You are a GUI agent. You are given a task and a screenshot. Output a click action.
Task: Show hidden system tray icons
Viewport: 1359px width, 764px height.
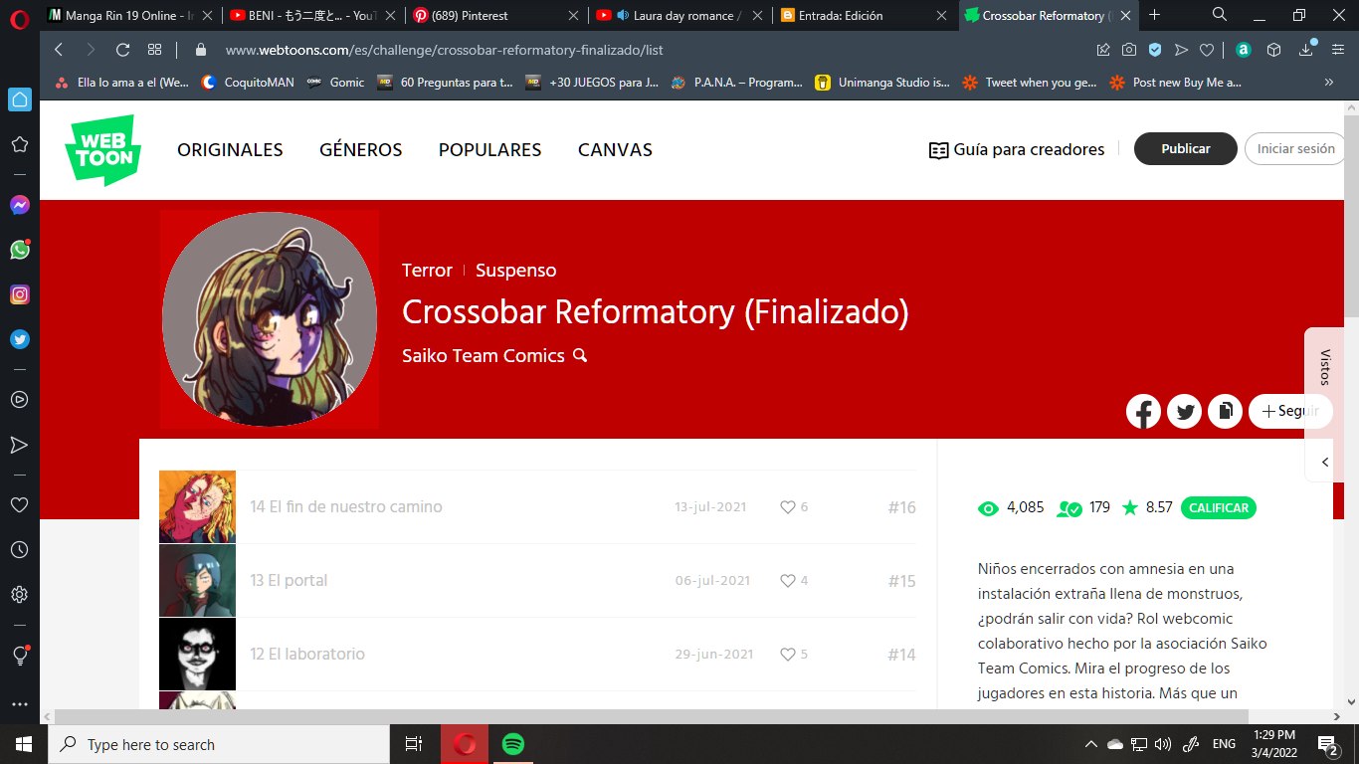click(x=1091, y=744)
